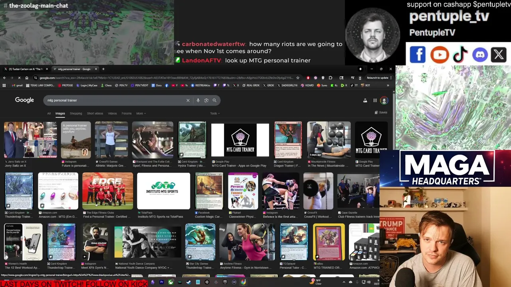
Task: Open the Google apps grid
Action: 375,100
